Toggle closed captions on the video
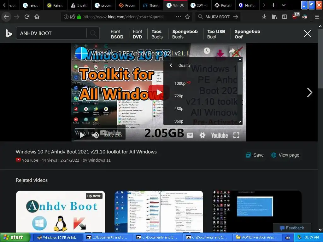The width and height of the screenshot is (323, 242). pyautogui.click(x=190, y=135)
